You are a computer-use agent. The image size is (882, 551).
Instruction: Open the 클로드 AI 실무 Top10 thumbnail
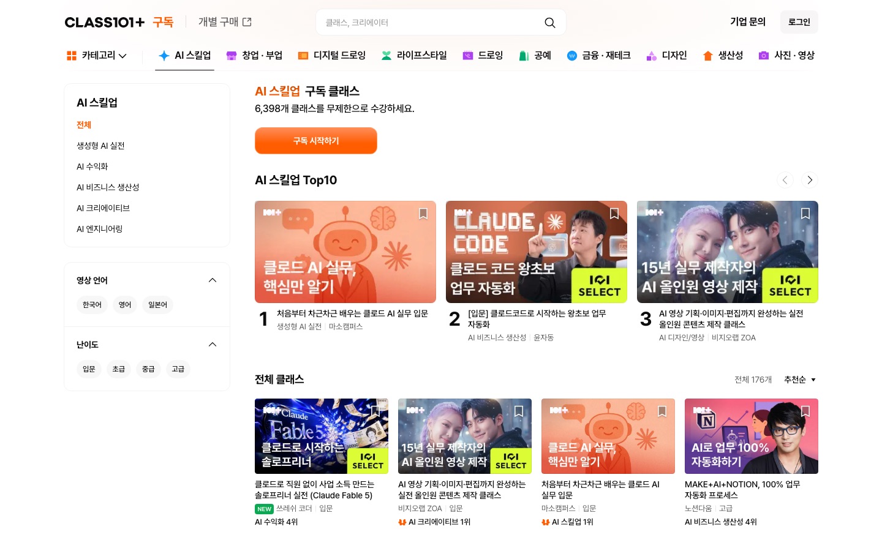tap(345, 252)
